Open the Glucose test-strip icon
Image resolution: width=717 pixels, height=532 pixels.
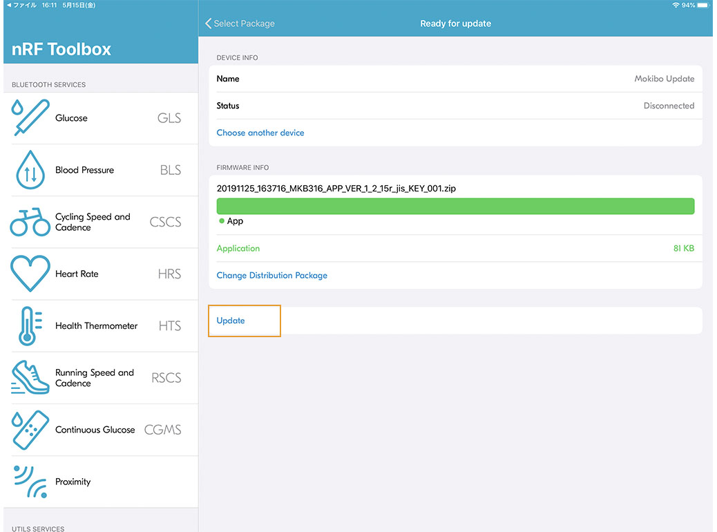pyautogui.click(x=30, y=117)
